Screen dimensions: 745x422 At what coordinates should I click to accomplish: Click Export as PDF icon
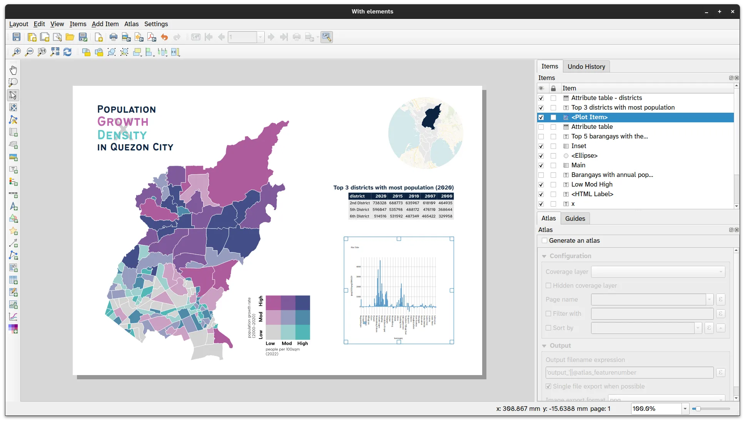click(x=152, y=37)
